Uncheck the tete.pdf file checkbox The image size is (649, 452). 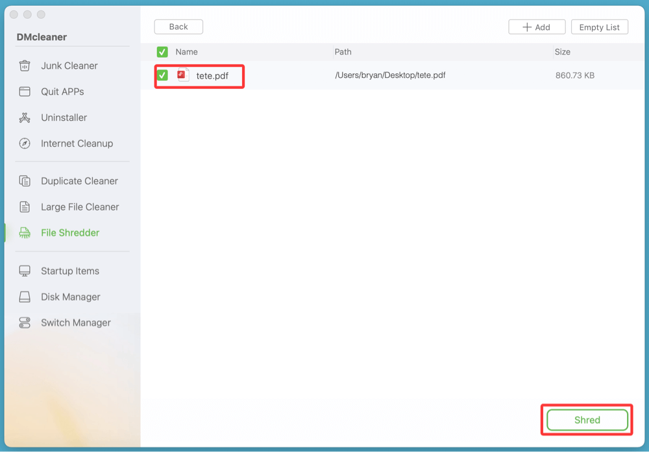(x=162, y=75)
